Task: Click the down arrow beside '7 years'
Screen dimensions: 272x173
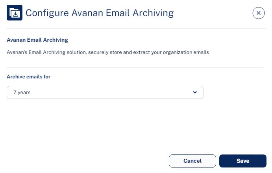Action: click(195, 92)
